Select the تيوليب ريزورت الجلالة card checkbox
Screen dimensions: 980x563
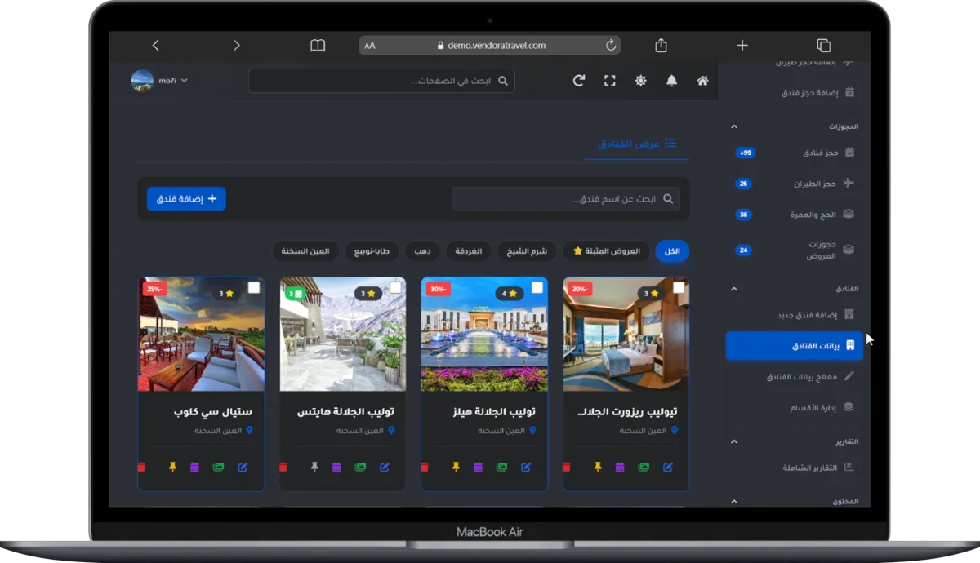pyautogui.click(x=679, y=288)
